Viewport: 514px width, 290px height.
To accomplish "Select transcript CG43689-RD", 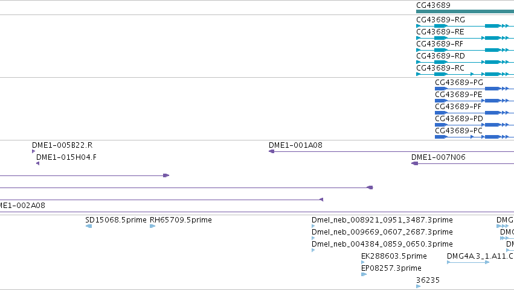I will point(465,62).
